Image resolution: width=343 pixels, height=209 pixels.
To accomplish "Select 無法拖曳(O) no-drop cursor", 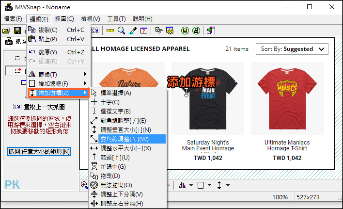I will coord(128,185).
